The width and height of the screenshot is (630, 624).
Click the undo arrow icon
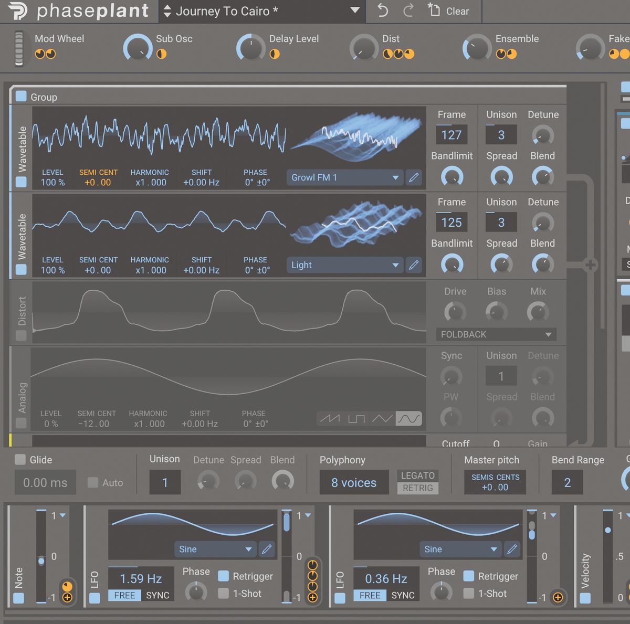pyautogui.click(x=382, y=11)
